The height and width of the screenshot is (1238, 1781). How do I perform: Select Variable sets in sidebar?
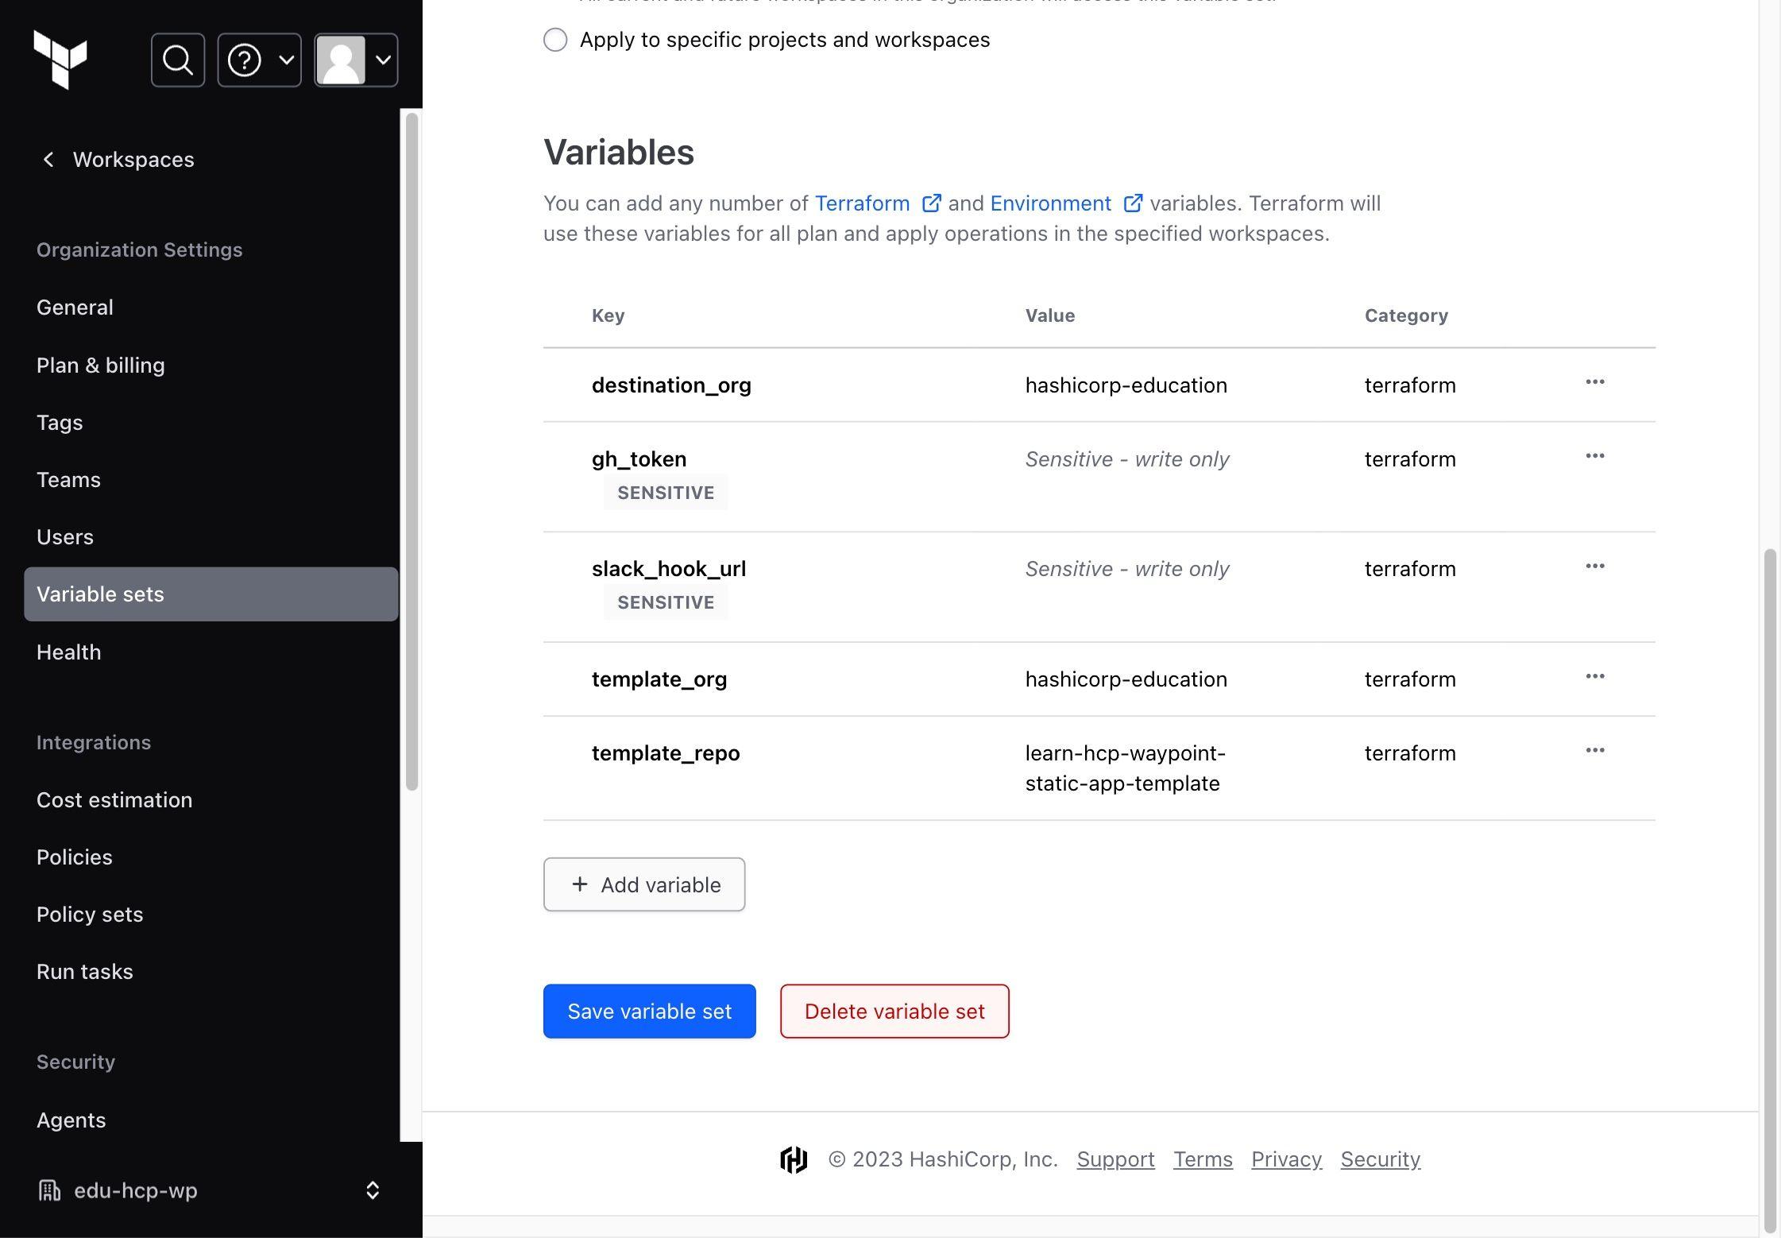coord(211,594)
